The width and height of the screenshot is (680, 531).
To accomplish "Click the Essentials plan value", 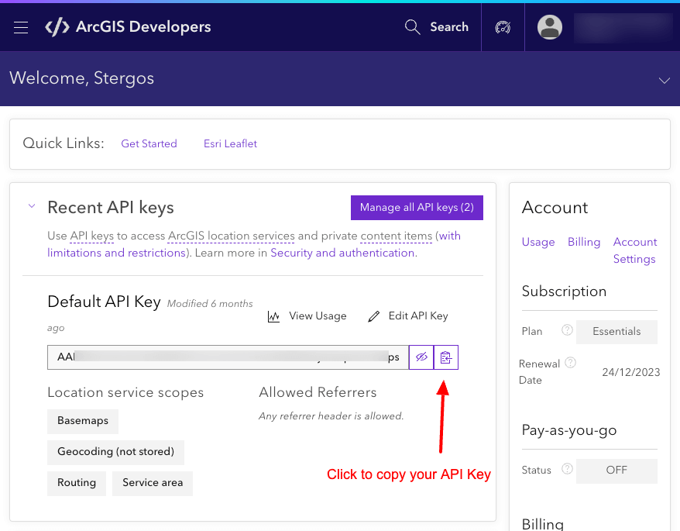I will (x=616, y=332).
